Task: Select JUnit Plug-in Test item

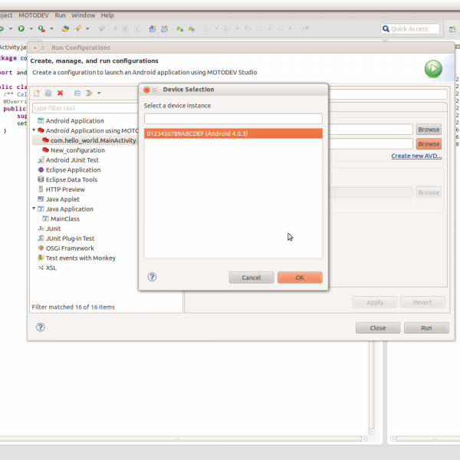Action: (x=70, y=238)
